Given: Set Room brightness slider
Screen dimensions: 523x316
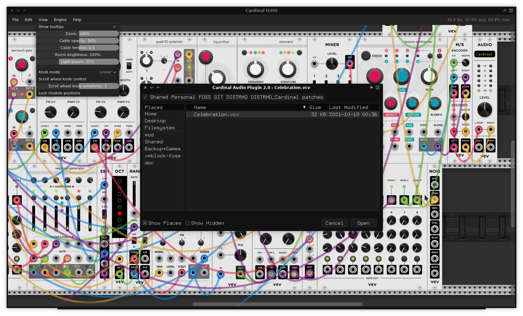Looking at the screenshot, I should click(x=77, y=55).
